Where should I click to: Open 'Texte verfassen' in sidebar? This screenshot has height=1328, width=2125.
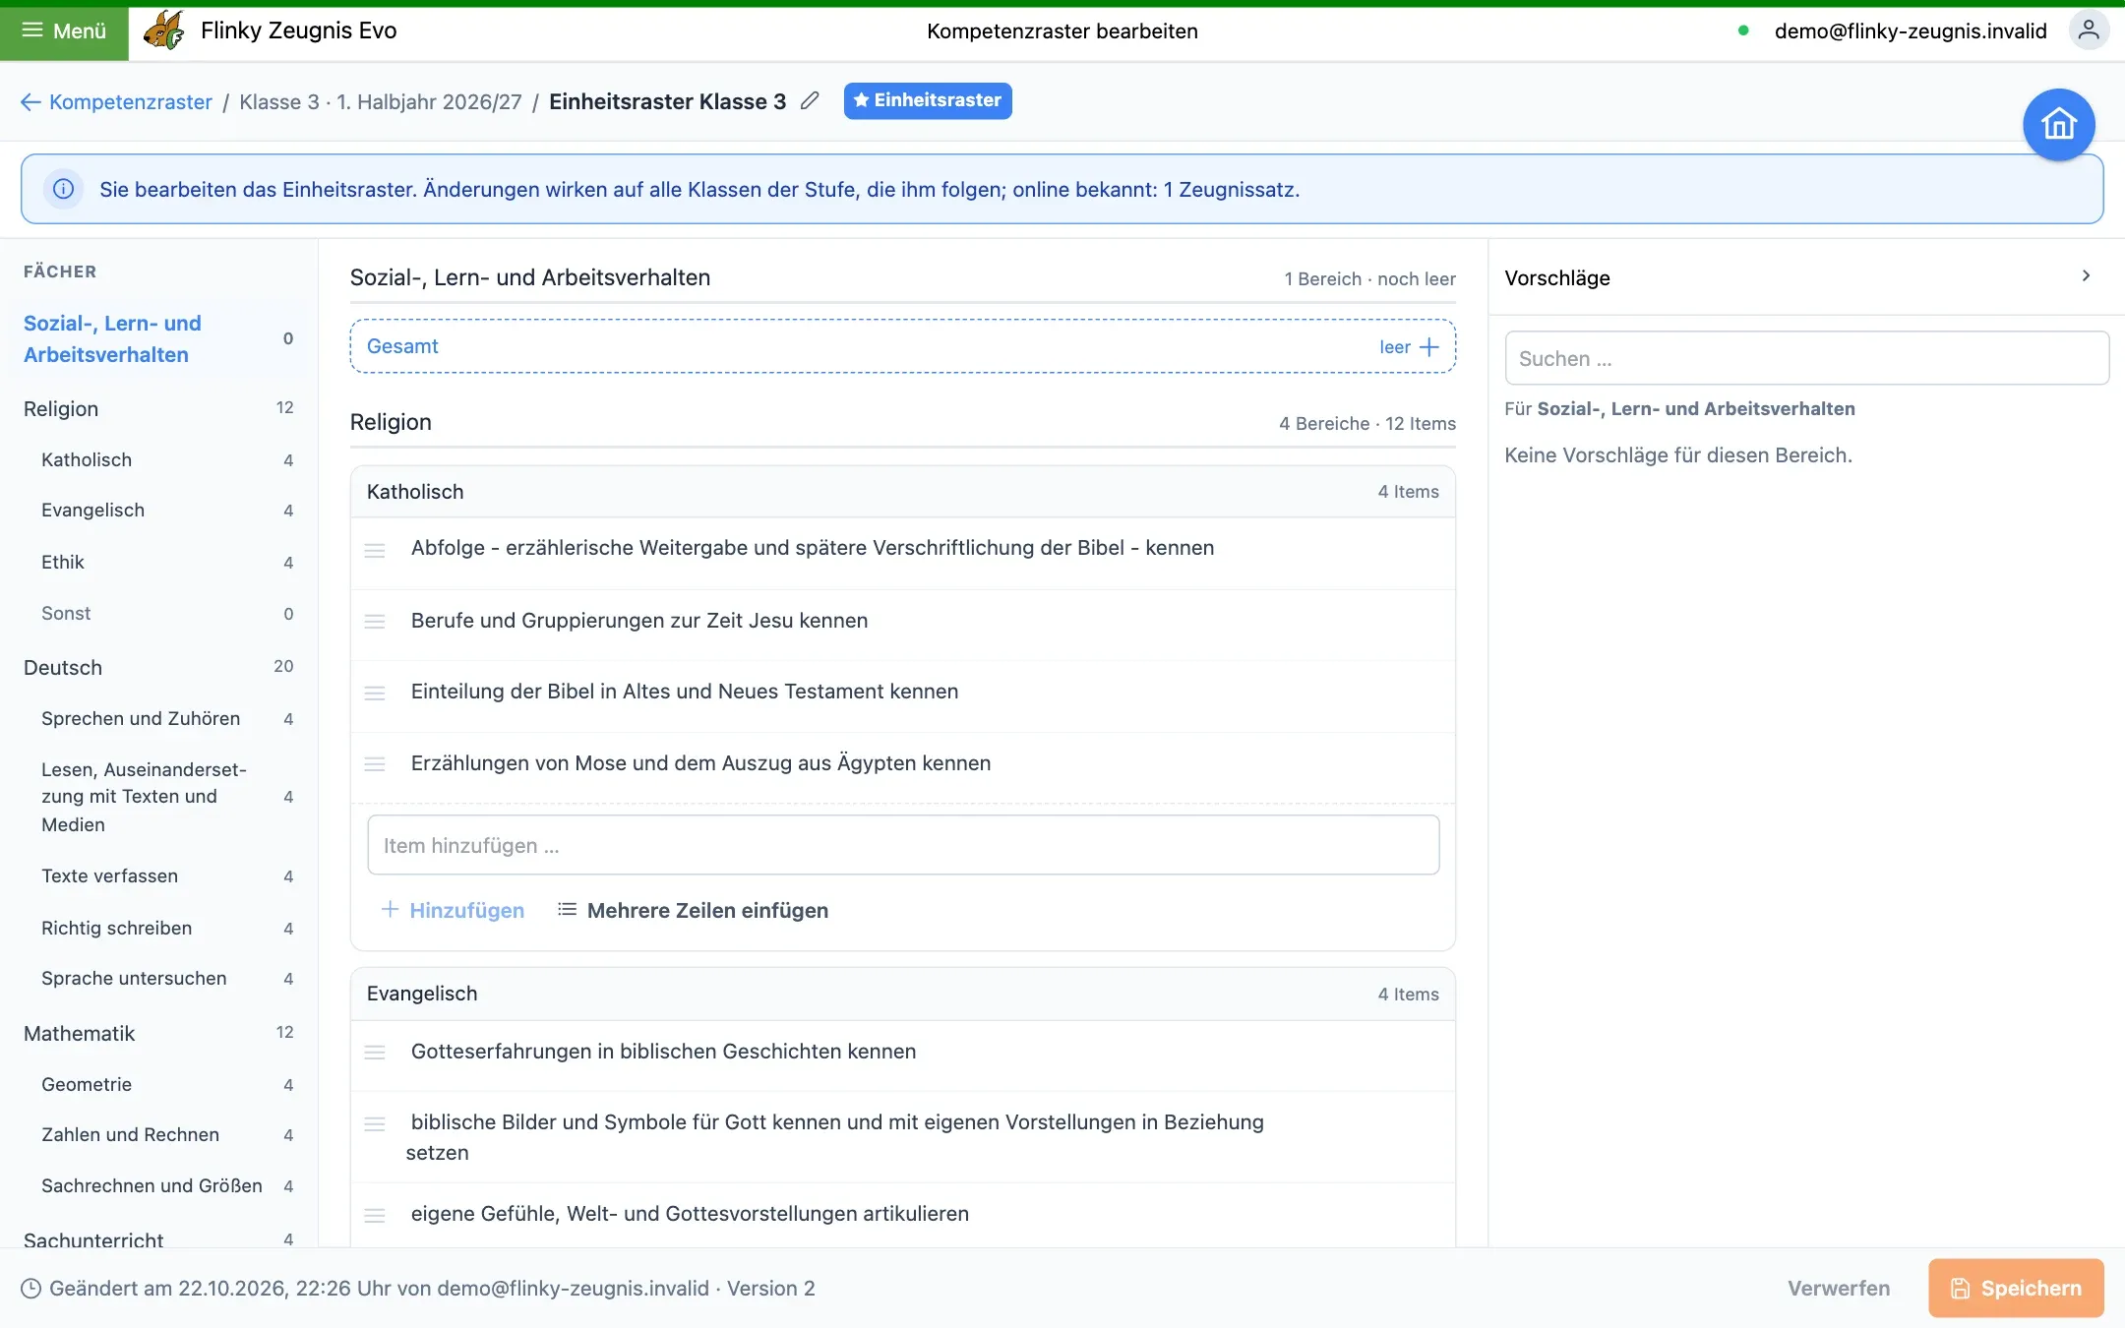pos(157,875)
